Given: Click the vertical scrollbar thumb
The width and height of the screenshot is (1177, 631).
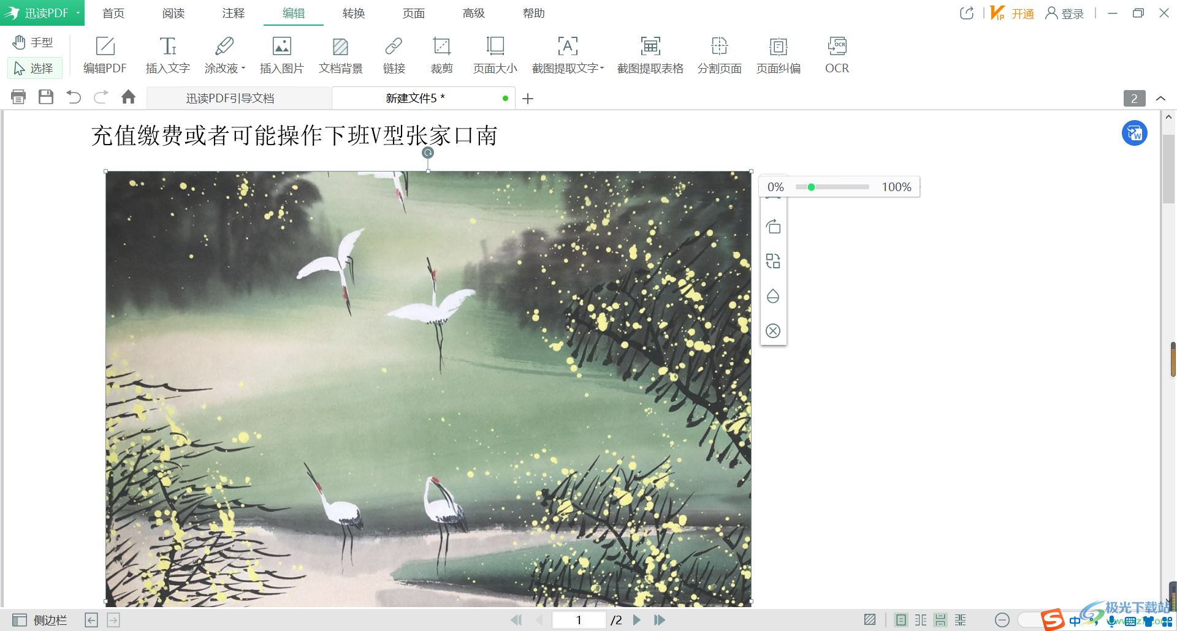Looking at the screenshot, I should pos(1168,168).
